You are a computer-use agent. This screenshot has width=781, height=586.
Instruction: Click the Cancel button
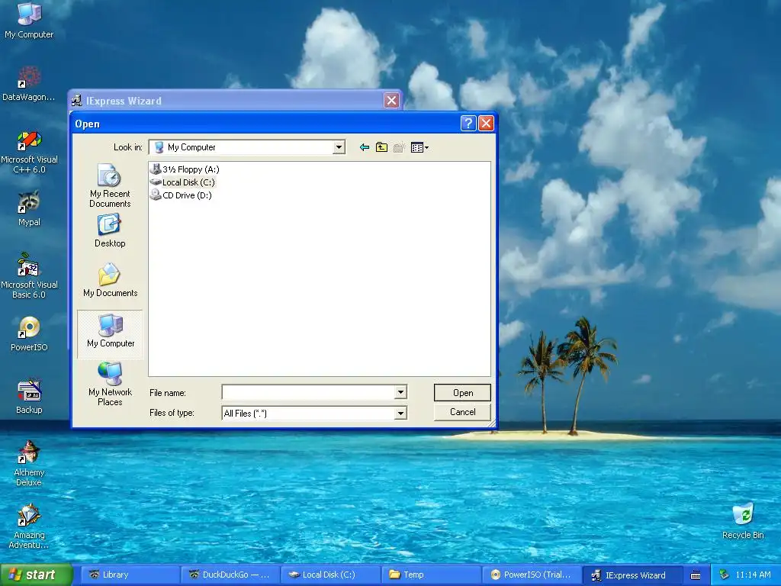[462, 412]
